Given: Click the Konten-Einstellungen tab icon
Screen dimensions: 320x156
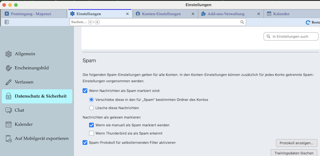Looking at the screenshot, I should coord(138,14).
